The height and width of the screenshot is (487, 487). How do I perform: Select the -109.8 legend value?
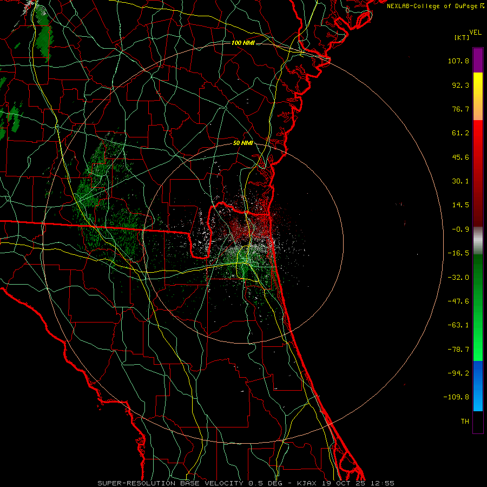click(456, 397)
